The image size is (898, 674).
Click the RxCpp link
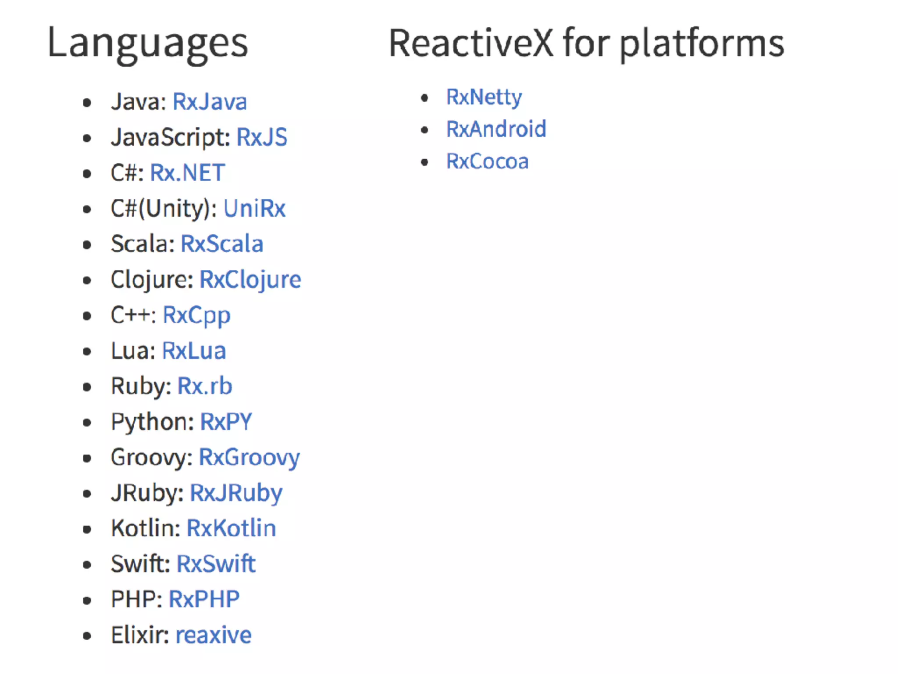(196, 315)
